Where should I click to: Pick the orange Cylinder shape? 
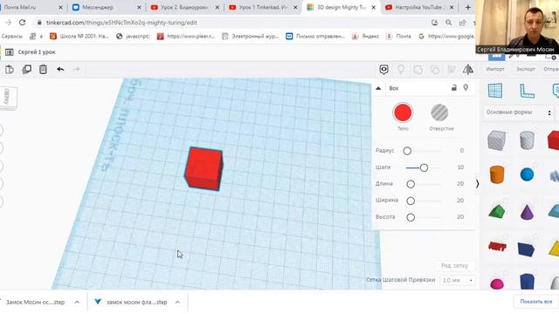click(x=497, y=174)
